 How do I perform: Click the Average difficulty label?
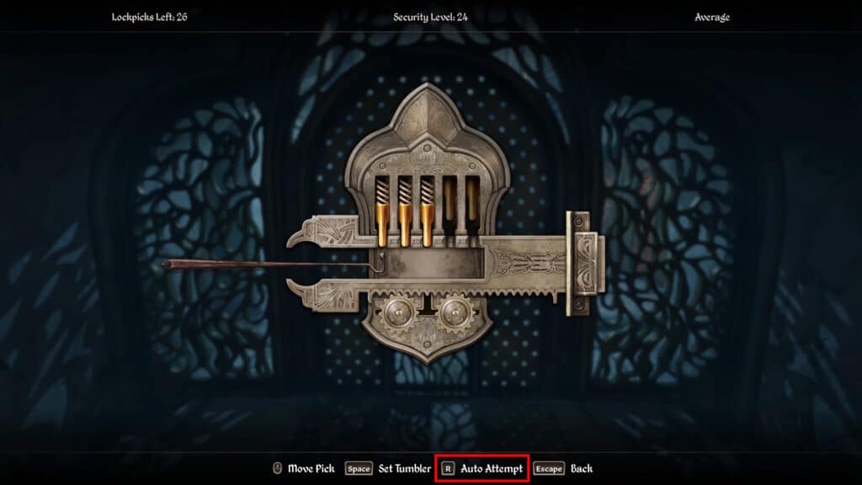(712, 17)
